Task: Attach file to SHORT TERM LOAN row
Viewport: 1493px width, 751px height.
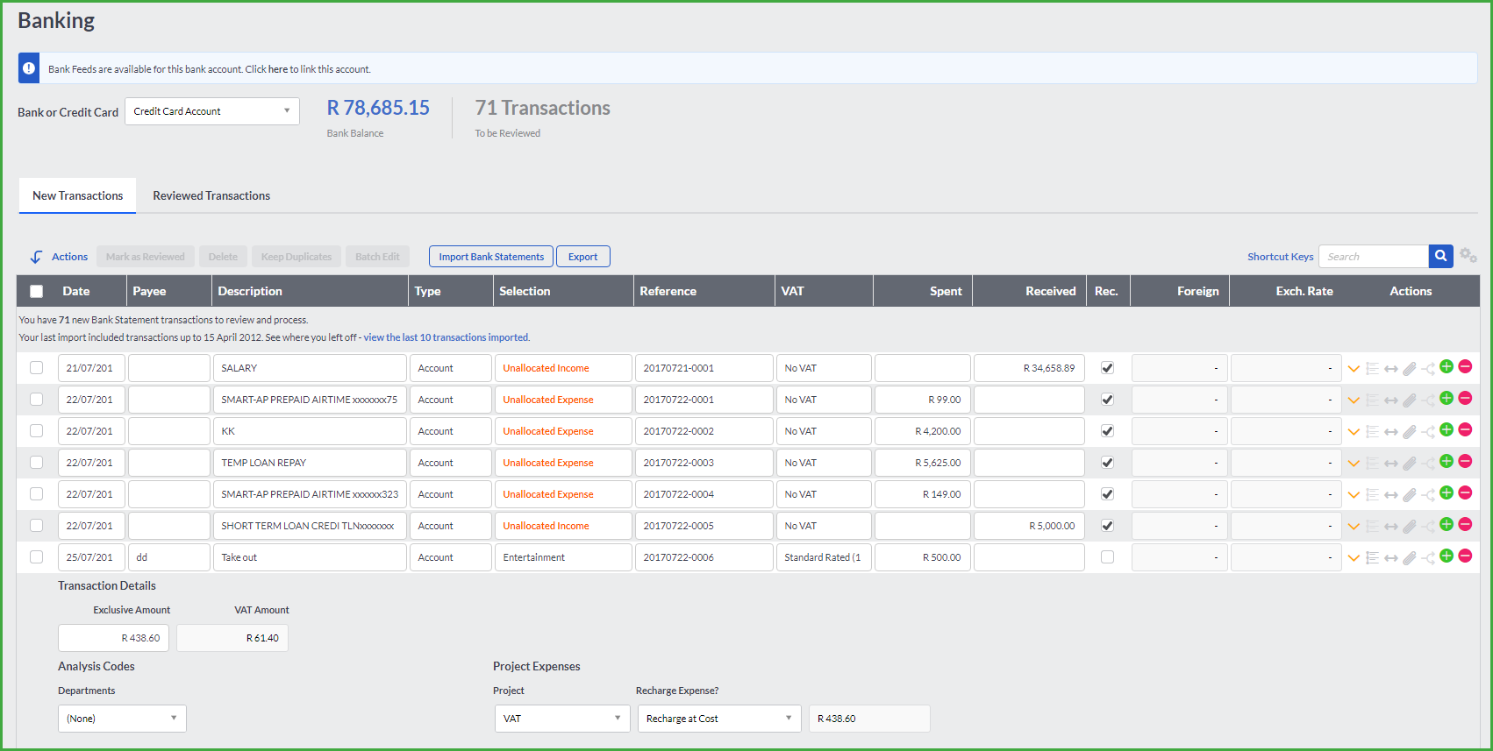Action: tap(1410, 527)
